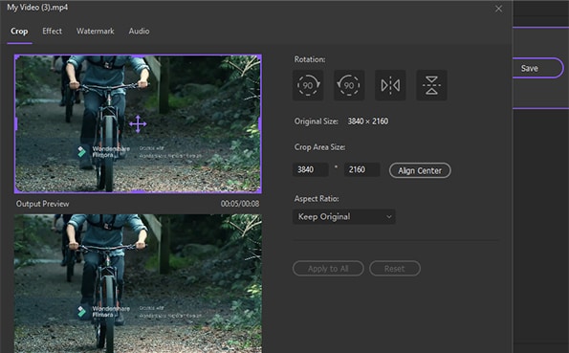Rotate video 90 degrees counterclockwise
This screenshot has width=569, height=353.
349,85
